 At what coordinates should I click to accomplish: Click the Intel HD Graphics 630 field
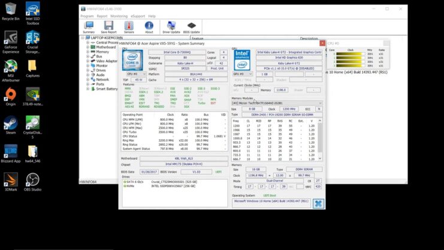pyautogui.click(x=289, y=58)
